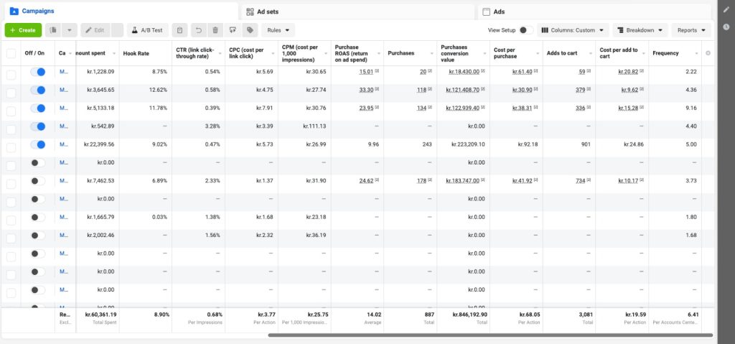Open the Columns: Custom dropdown
Viewport: 735px width, 344px height.
(x=573, y=30)
